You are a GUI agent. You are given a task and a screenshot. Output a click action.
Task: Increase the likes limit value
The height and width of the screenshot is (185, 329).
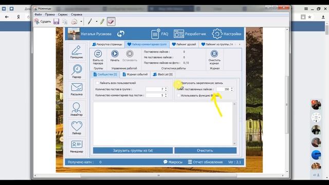(x=232, y=88)
